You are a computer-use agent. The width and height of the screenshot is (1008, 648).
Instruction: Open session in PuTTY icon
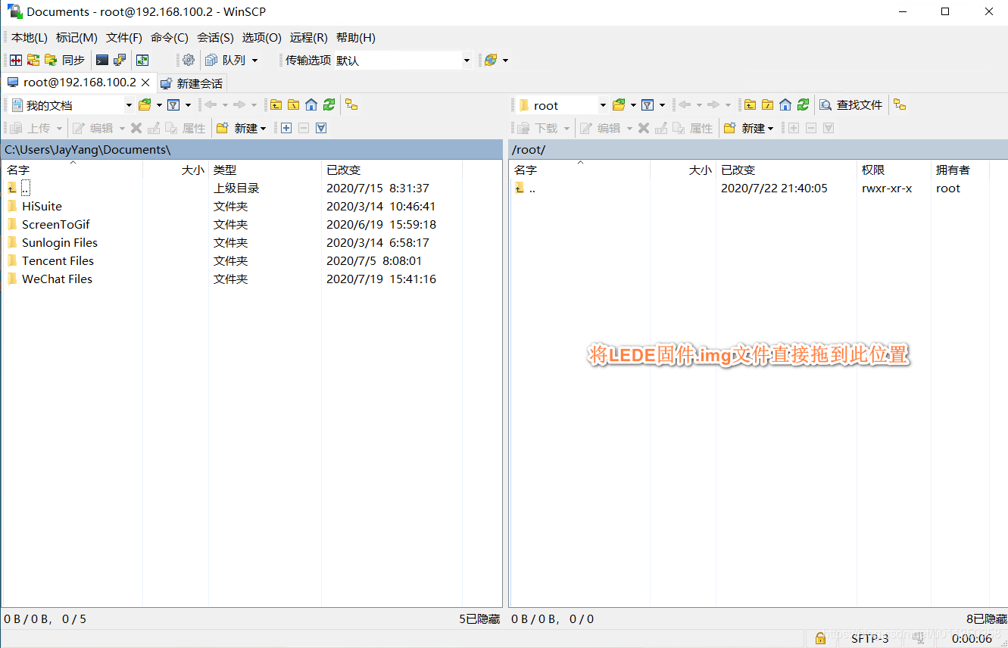(120, 60)
